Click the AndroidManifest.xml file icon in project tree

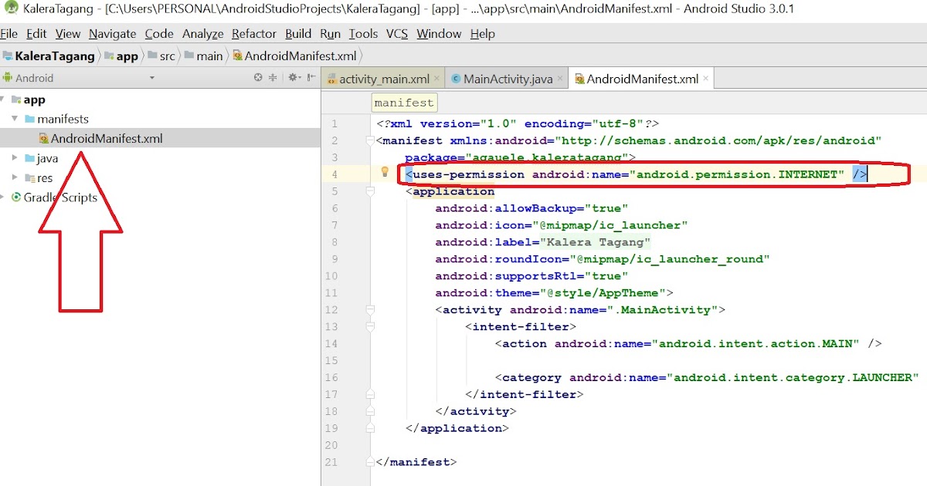point(44,139)
